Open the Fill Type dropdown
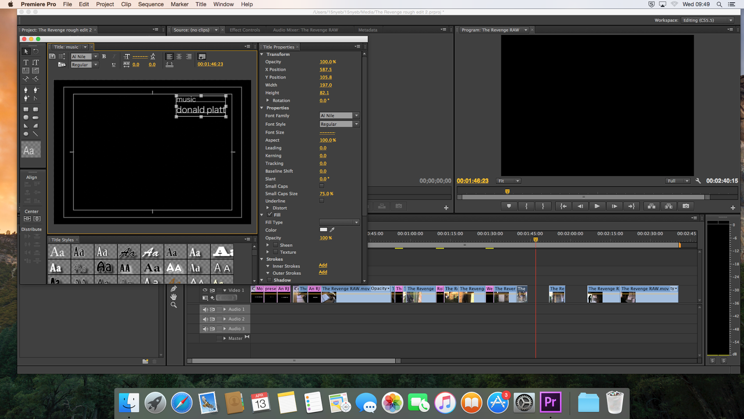The width and height of the screenshot is (744, 419). pos(340,222)
